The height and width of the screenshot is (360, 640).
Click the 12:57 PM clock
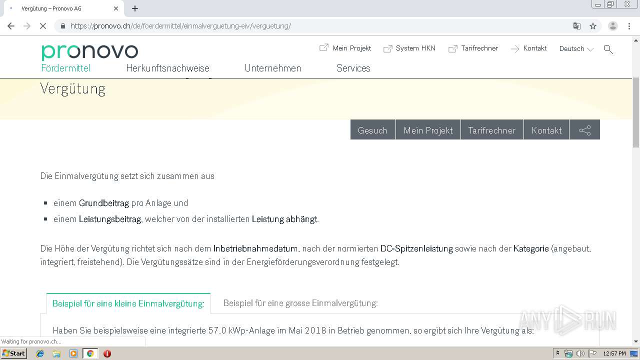[x=614, y=353]
